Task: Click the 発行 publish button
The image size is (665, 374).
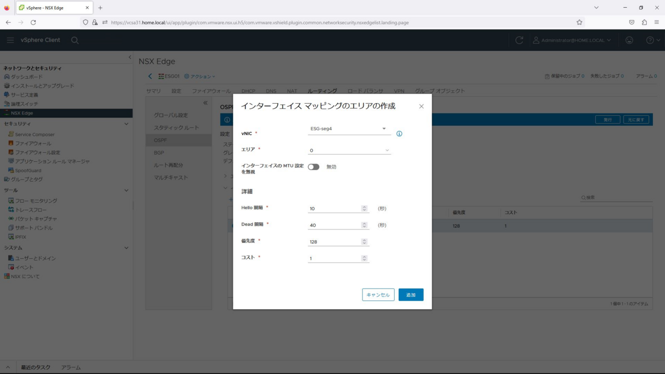Action: pyautogui.click(x=607, y=120)
